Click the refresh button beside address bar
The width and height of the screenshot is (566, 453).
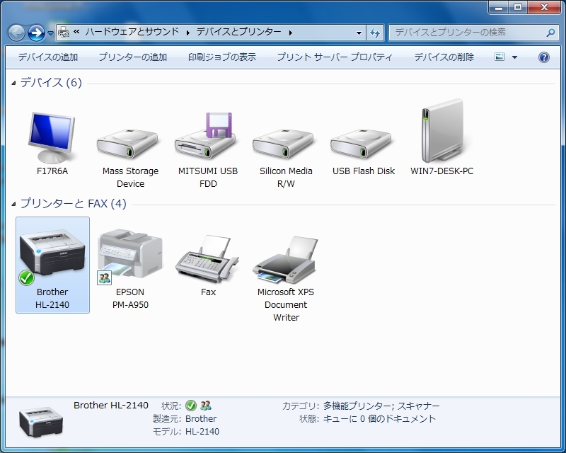tap(375, 33)
